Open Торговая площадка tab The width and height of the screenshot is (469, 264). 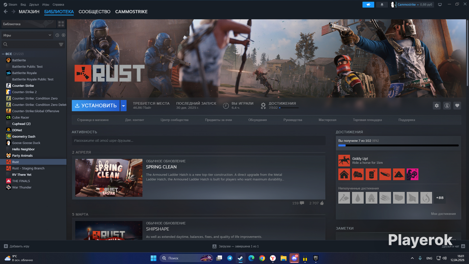[367, 120]
